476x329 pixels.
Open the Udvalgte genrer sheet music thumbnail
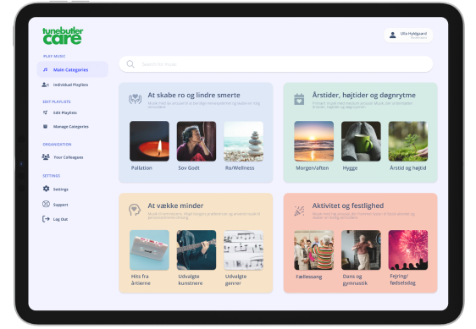click(243, 249)
